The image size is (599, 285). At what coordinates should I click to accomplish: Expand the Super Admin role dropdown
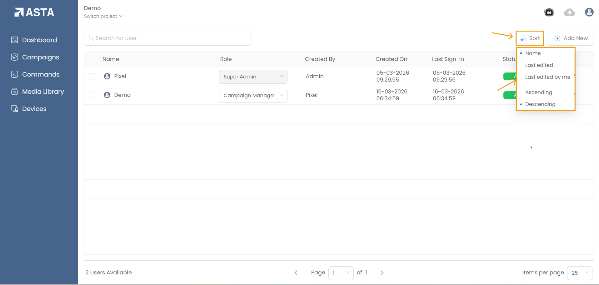(253, 77)
